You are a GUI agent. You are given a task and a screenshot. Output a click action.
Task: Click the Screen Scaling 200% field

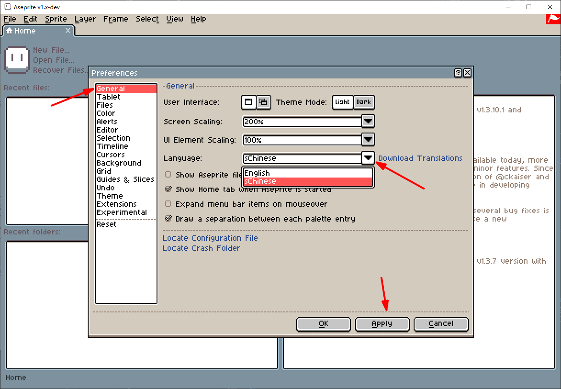click(x=302, y=122)
